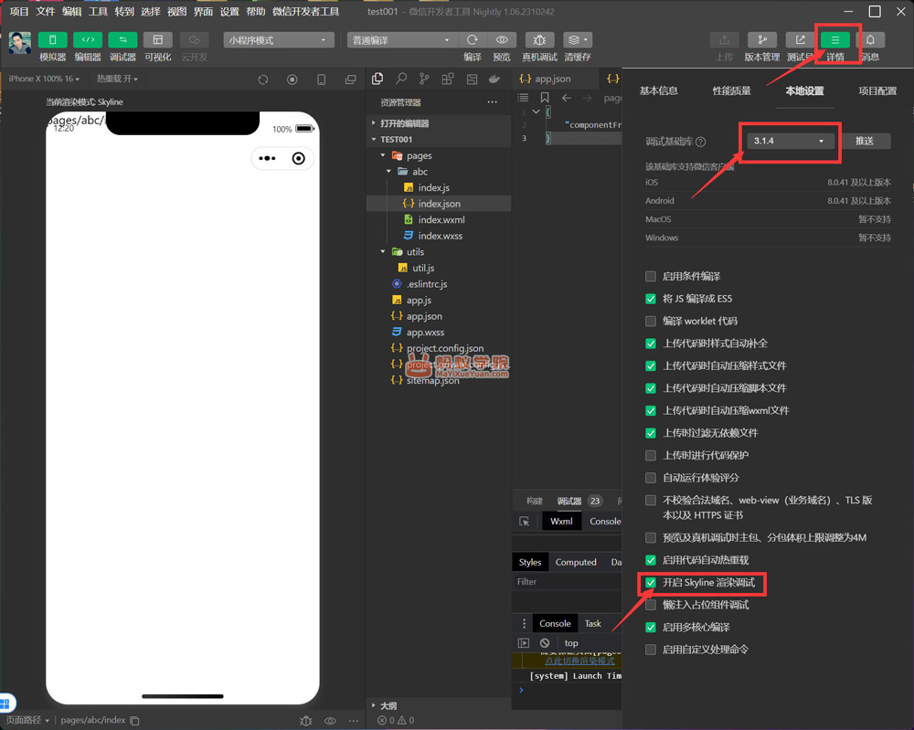The image size is (914, 730).
Task: Click the Filter input in Styles panel
Action: point(567,581)
